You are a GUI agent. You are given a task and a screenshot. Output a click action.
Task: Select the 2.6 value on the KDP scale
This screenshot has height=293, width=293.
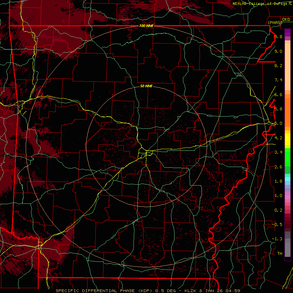click(x=278, y=167)
